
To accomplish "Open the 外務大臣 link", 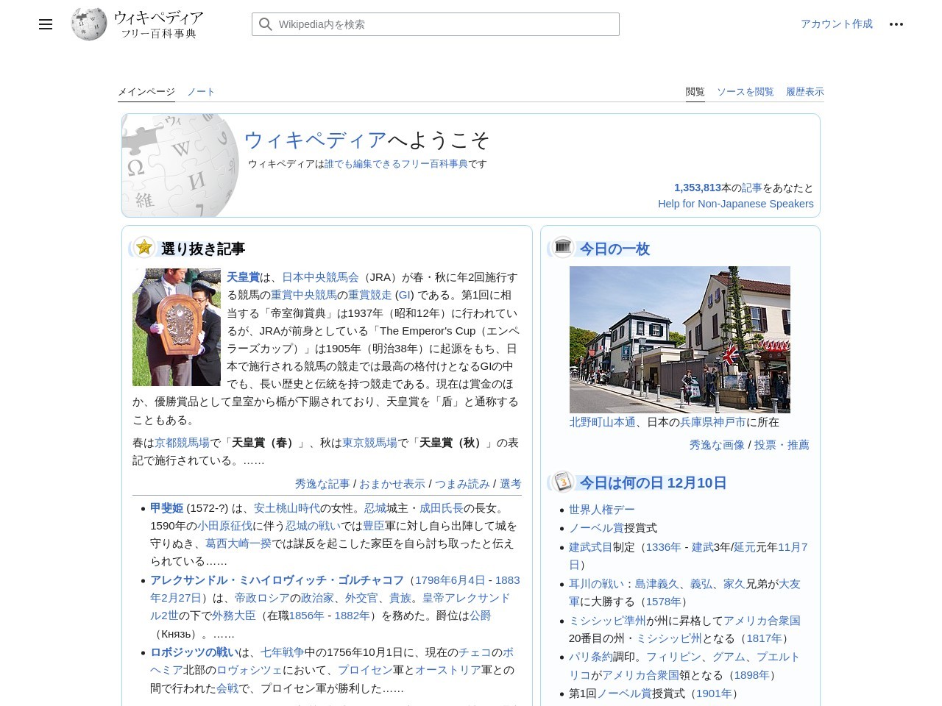I will (234, 616).
